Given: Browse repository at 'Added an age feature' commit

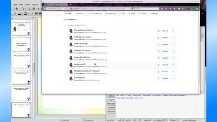Looking at the screenshot, I should click(x=173, y=38).
